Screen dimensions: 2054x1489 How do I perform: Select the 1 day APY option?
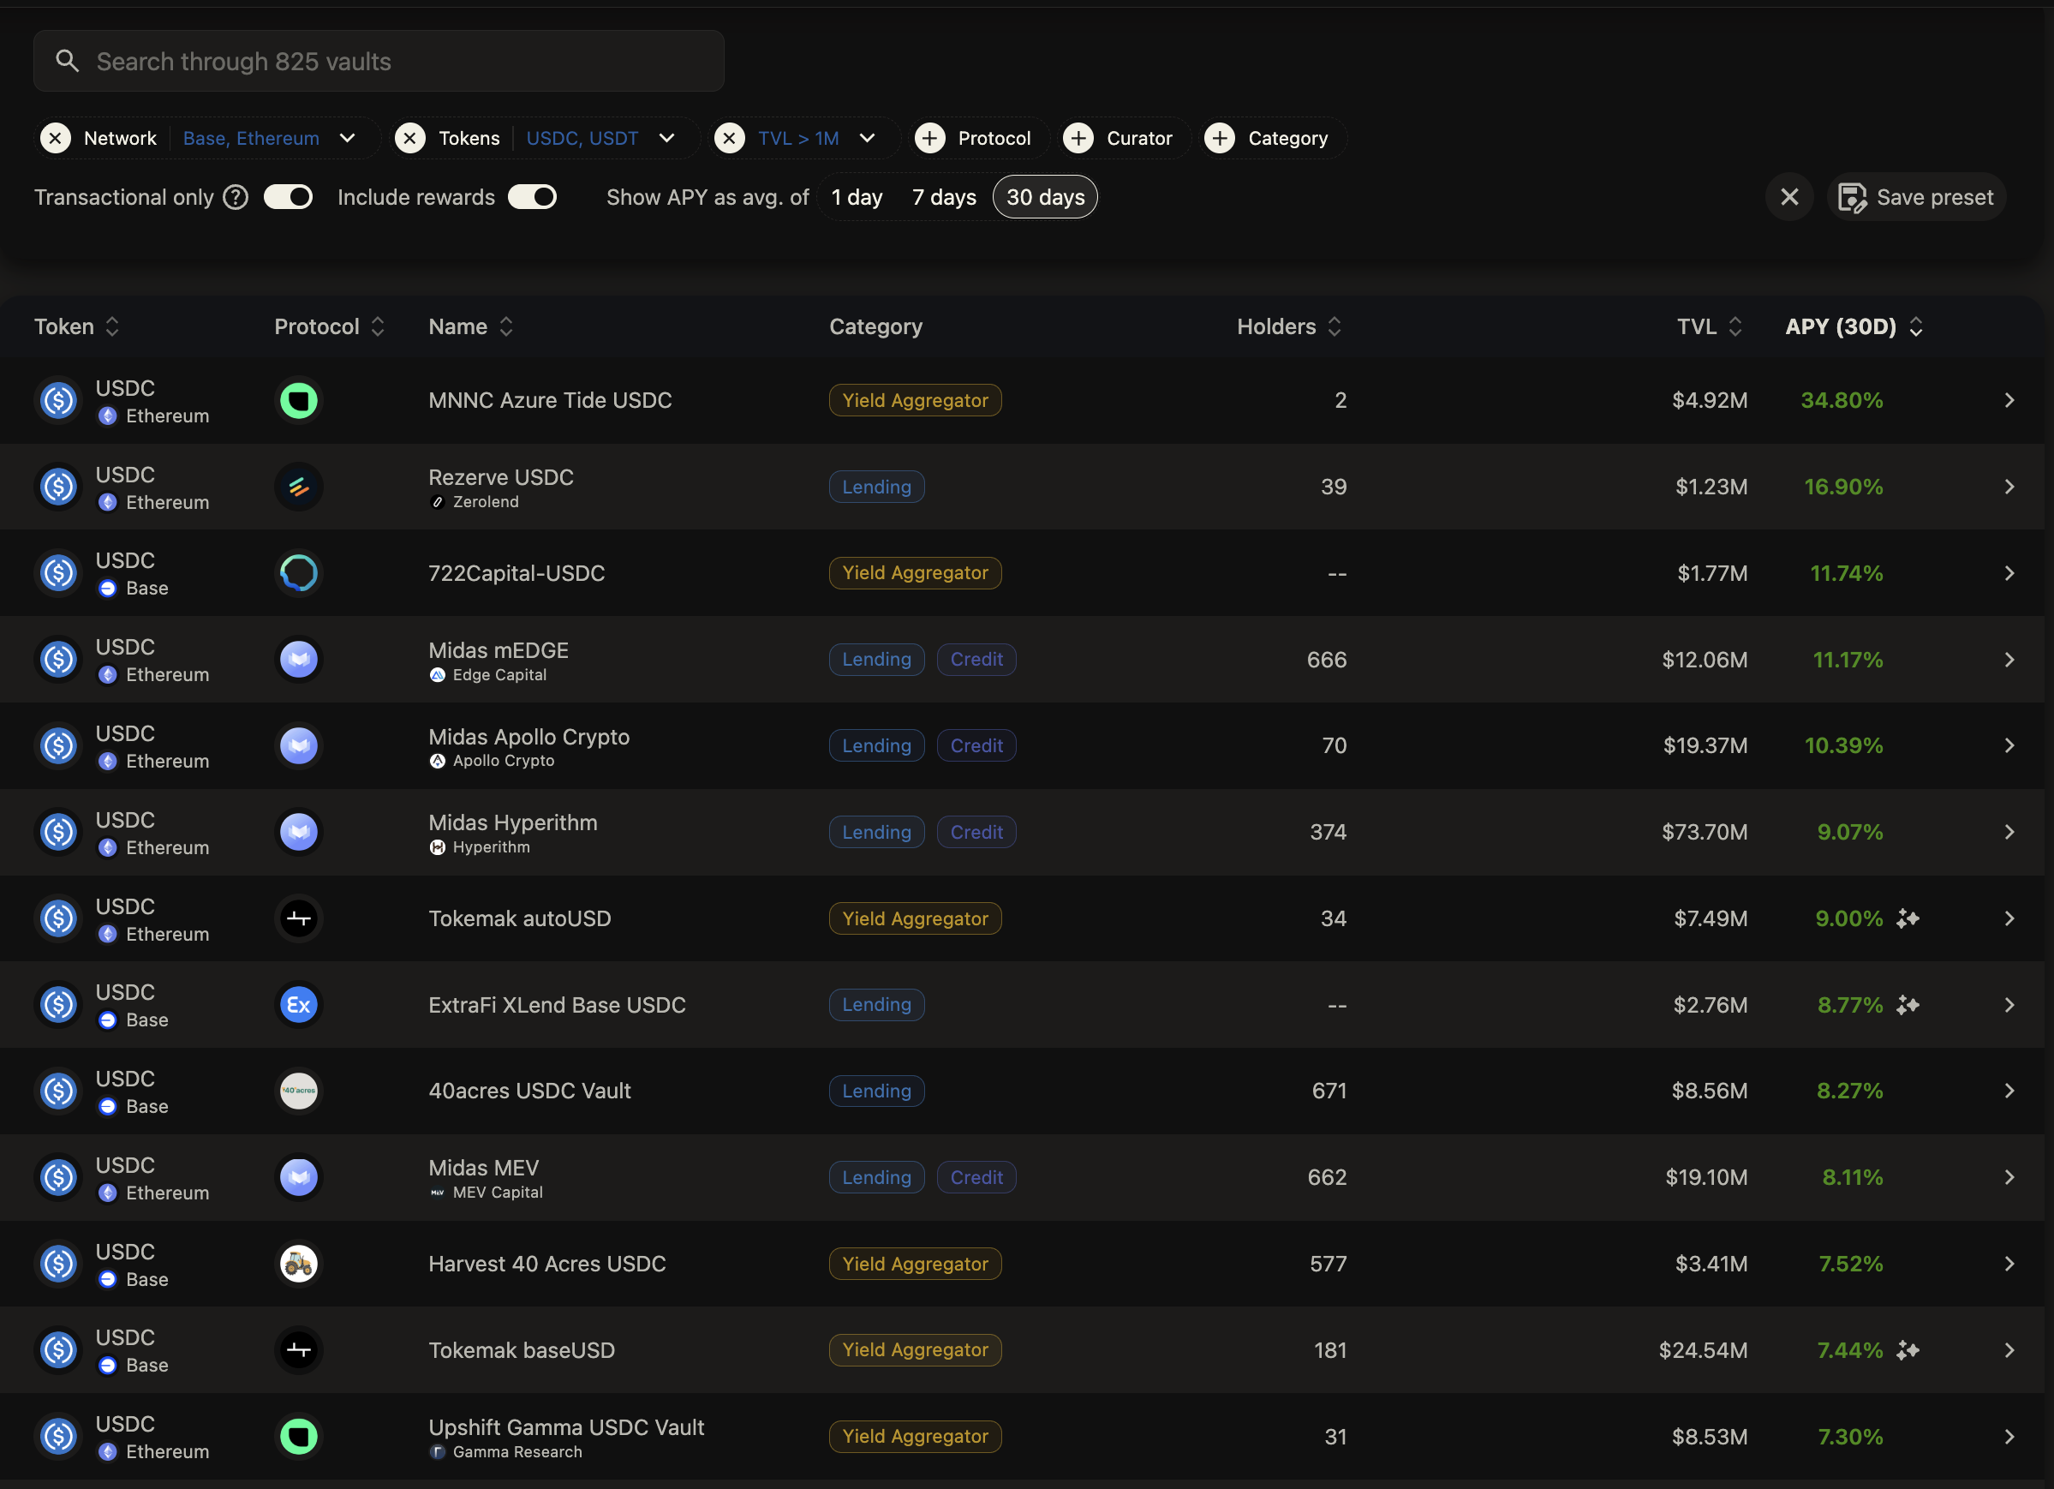tap(856, 196)
